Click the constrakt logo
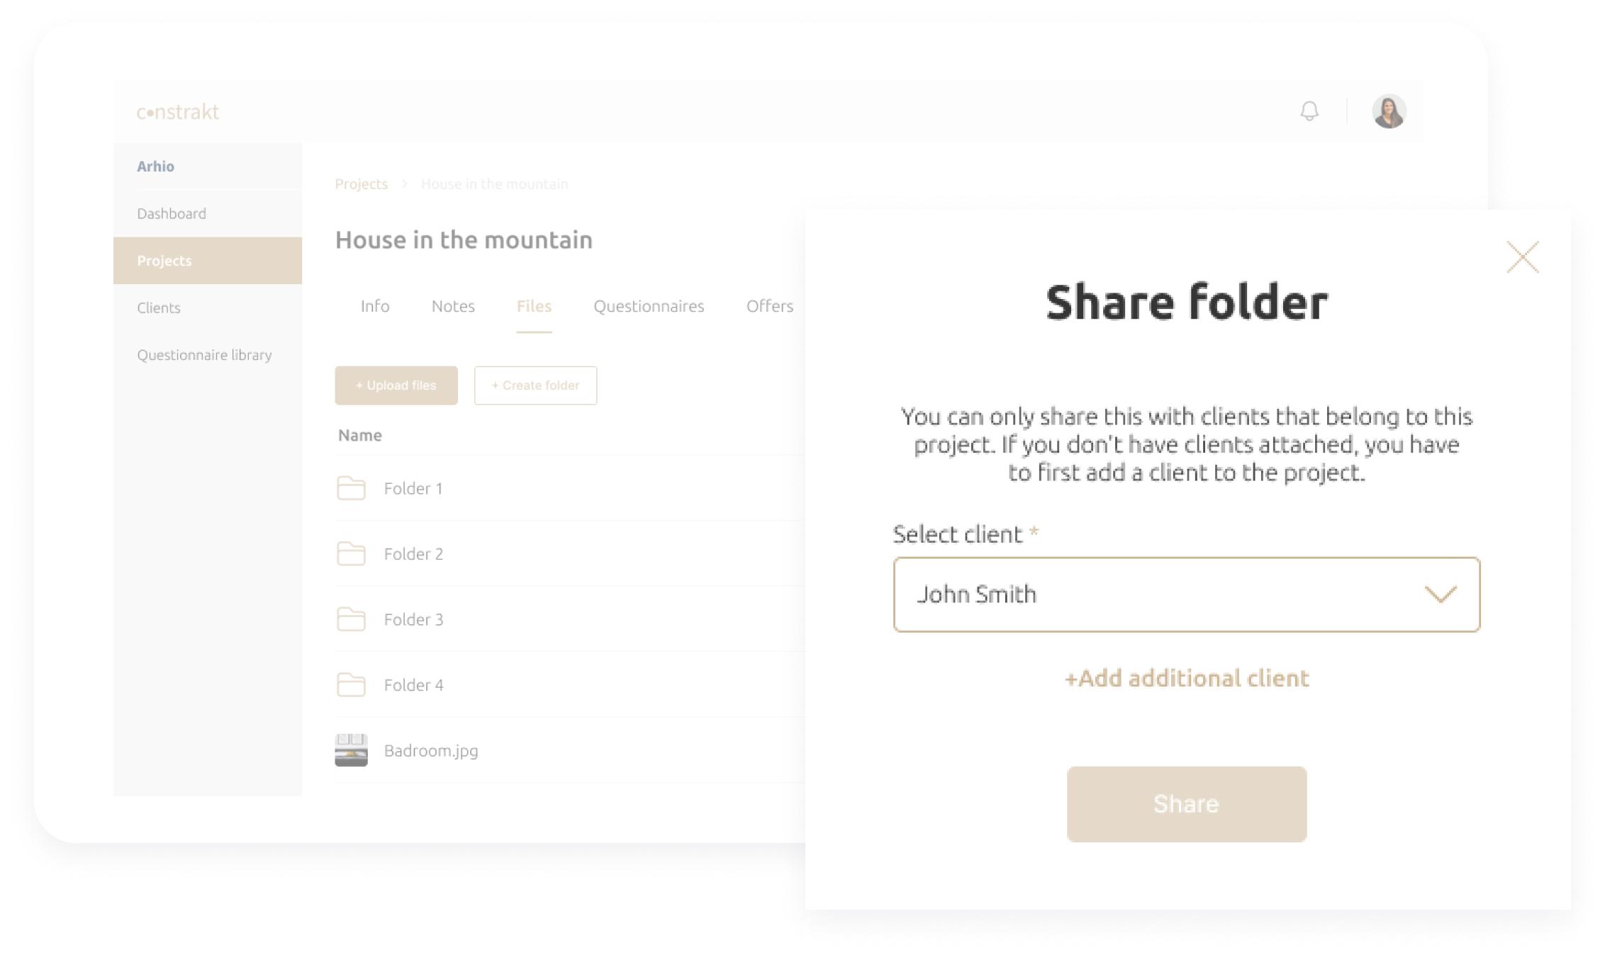The width and height of the screenshot is (1605, 955). point(178,112)
